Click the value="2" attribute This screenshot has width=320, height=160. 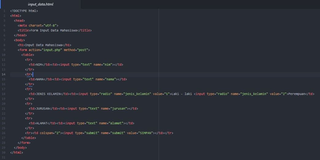click(x=278, y=94)
